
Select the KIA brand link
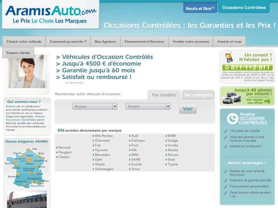(x=134, y=150)
